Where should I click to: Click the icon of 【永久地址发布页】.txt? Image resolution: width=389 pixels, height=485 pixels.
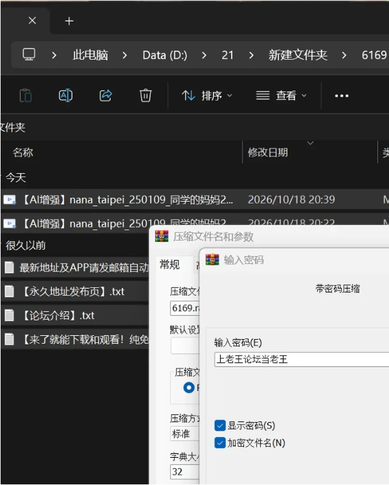[x=9, y=291]
